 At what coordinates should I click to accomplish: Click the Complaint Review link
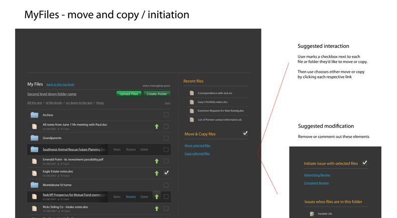pyautogui.click(x=316, y=183)
